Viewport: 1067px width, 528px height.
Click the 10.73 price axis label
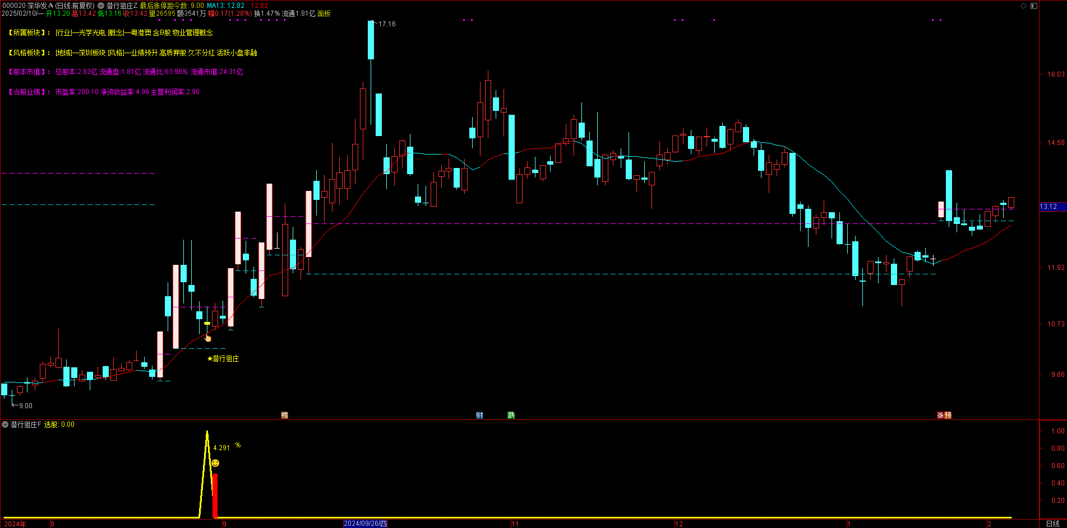click(1056, 324)
